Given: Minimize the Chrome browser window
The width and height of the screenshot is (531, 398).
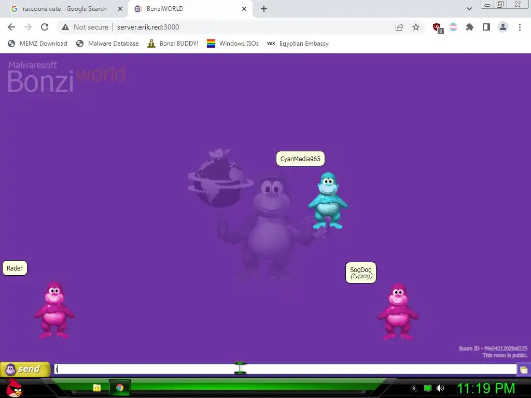Looking at the screenshot, I should pyautogui.click(x=487, y=5).
